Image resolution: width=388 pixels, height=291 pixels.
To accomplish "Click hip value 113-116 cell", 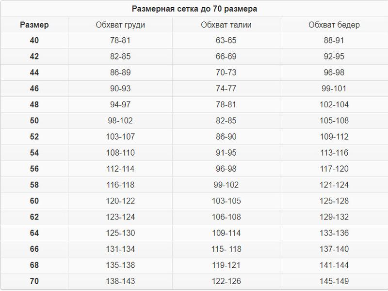I will tap(334, 153).
